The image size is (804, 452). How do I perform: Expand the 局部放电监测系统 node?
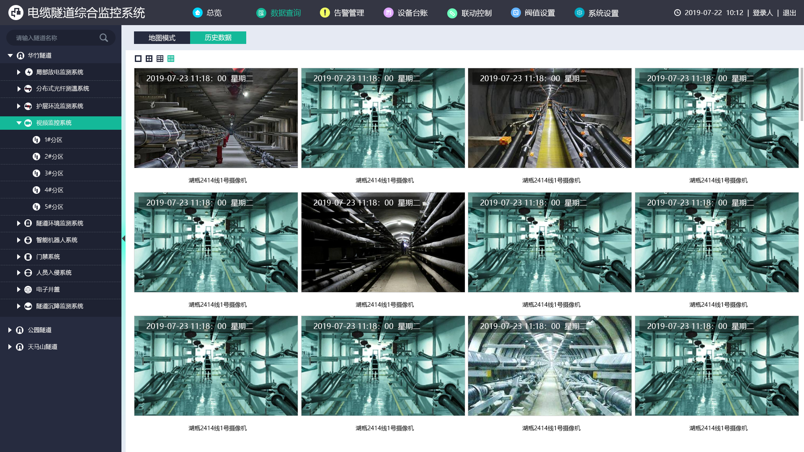coord(19,72)
